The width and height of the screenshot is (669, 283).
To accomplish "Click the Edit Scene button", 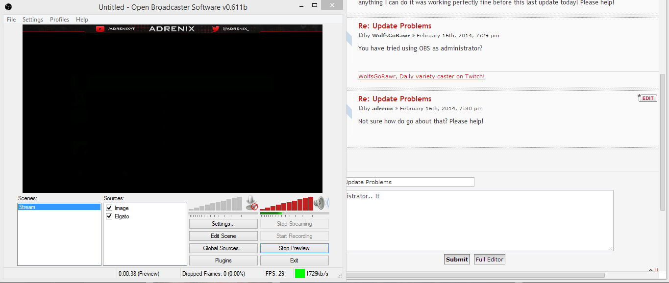I will [x=223, y=236].
